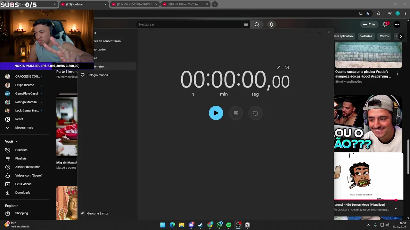Viewport: 410px width, 230px height.
Task: Open Spotify from the taskbar
Action: pyautogui.click(x=229, y=225)
